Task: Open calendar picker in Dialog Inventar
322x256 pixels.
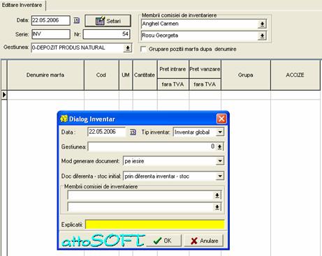Action: click(133, 132)
